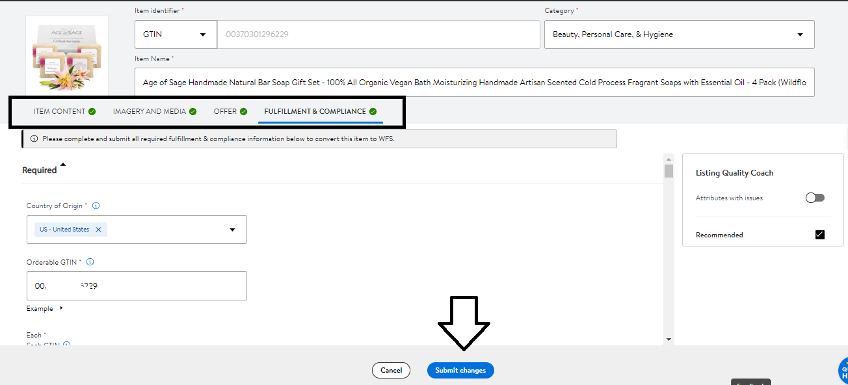Expand the Country of Origin dropdown
The height and width of the screenshot is (385, 848).
click(233, 230)
